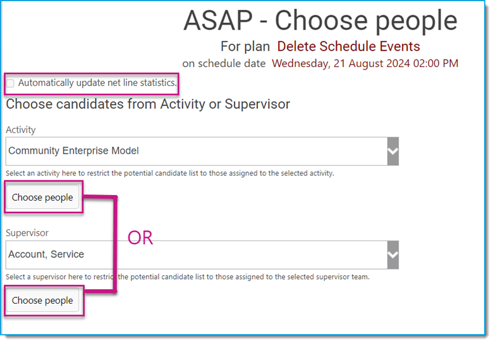The width and height of the screenshot is (493, 343).
Task: Click the 'For plan' label text
Action: pos(245,47)
